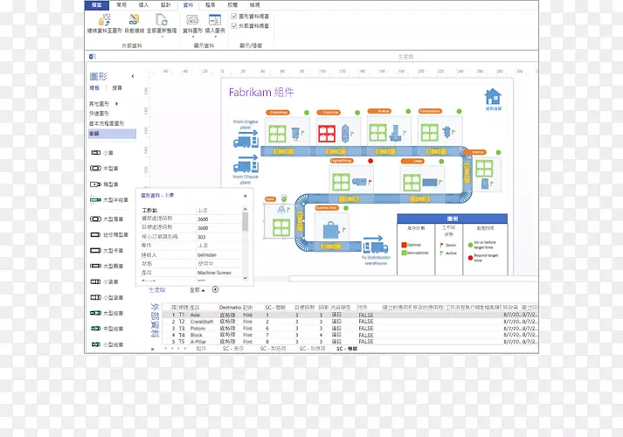
Task: Pick the last vehicle shape in the stencil
Action: pos(107,344)
